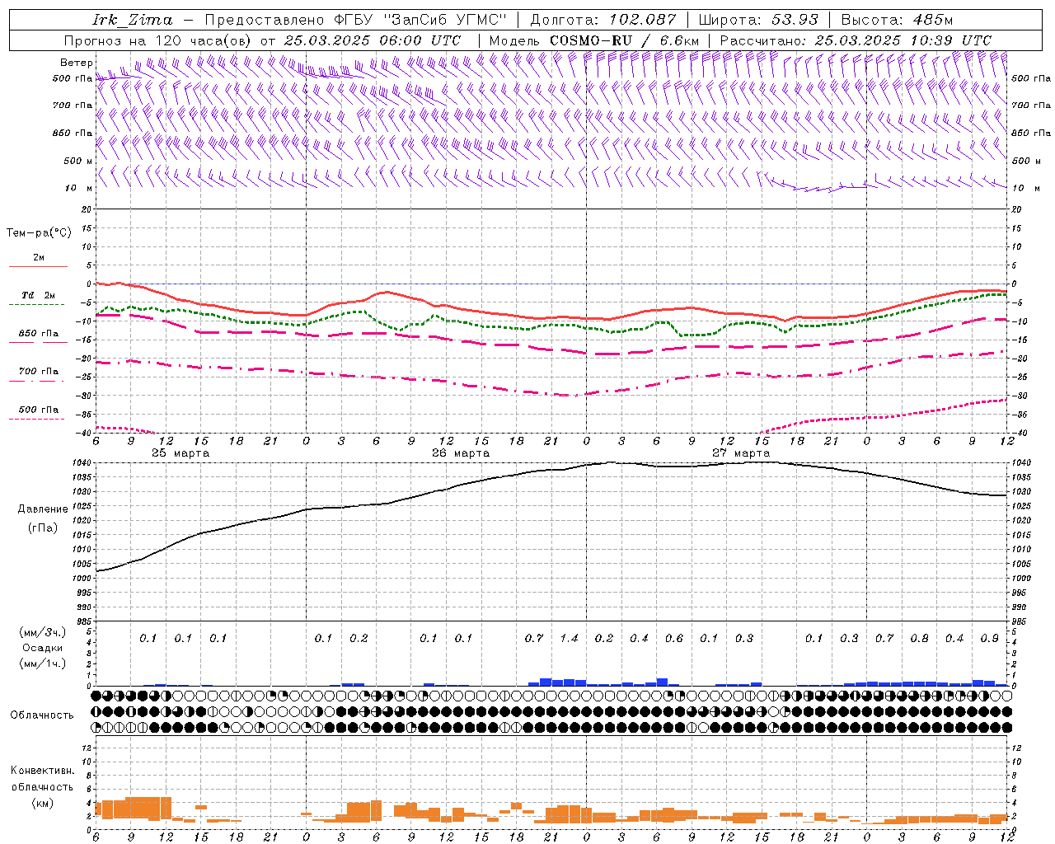The height and width of the screenshot is (844, 1055).
Task: Click the station name "Irk_Zima" in the header
Action: (133, 20)
